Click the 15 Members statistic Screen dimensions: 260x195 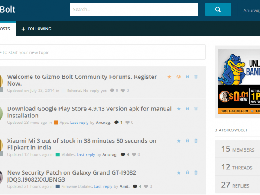tap(237, 149)
